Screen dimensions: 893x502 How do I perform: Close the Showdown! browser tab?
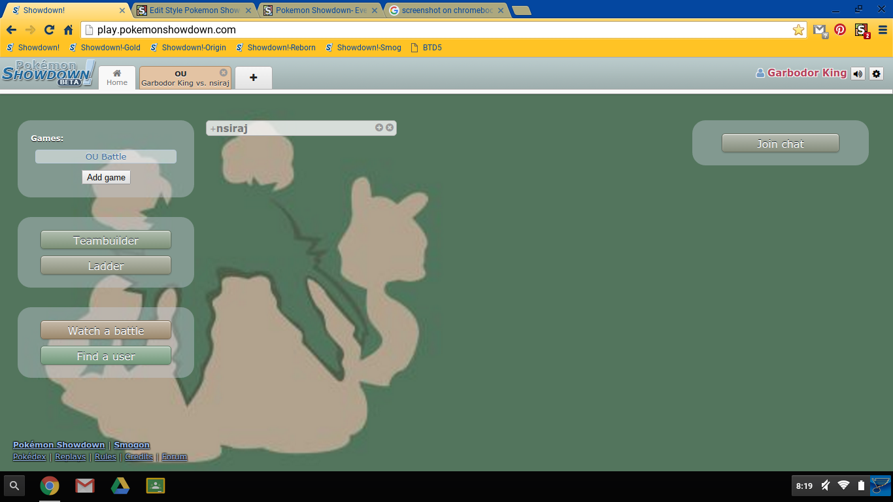(122, 10)
